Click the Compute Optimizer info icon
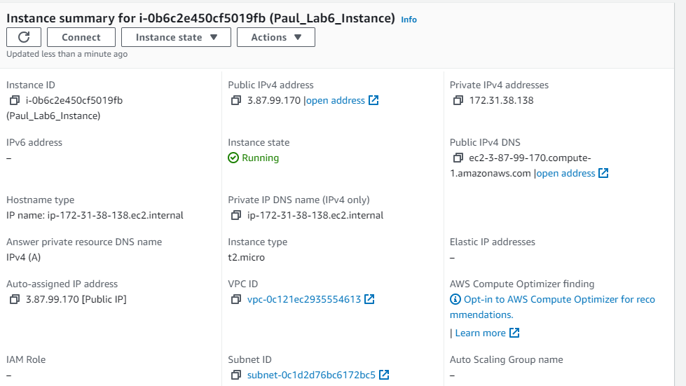The width and height of the screenshot is (686, 386). tap(455, 299)
